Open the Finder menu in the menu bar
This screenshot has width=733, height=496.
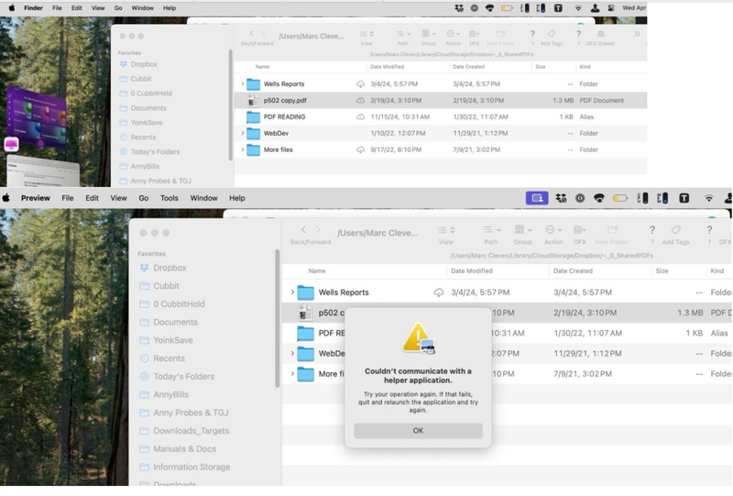(33, 7)
